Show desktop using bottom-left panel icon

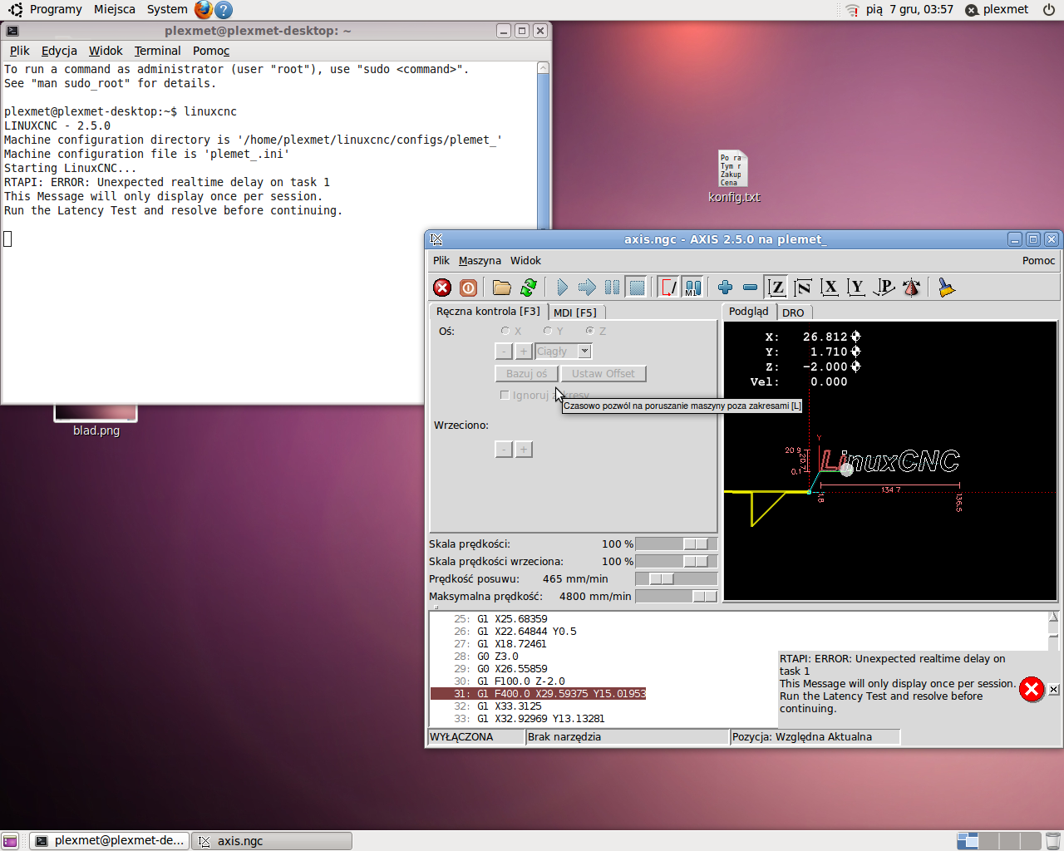click(x=10, y=841)
